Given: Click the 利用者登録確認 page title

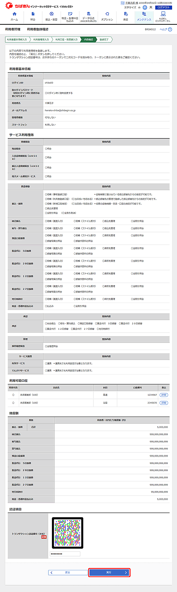Looking at the screenshot, I should click(38, 29).
